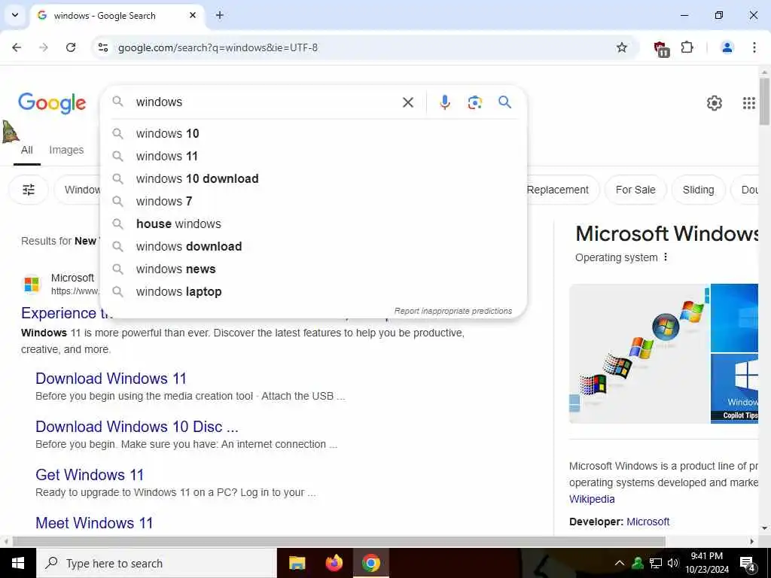
Task: Click Report inappropriate predictions
Action: click(x=453, y=311)
